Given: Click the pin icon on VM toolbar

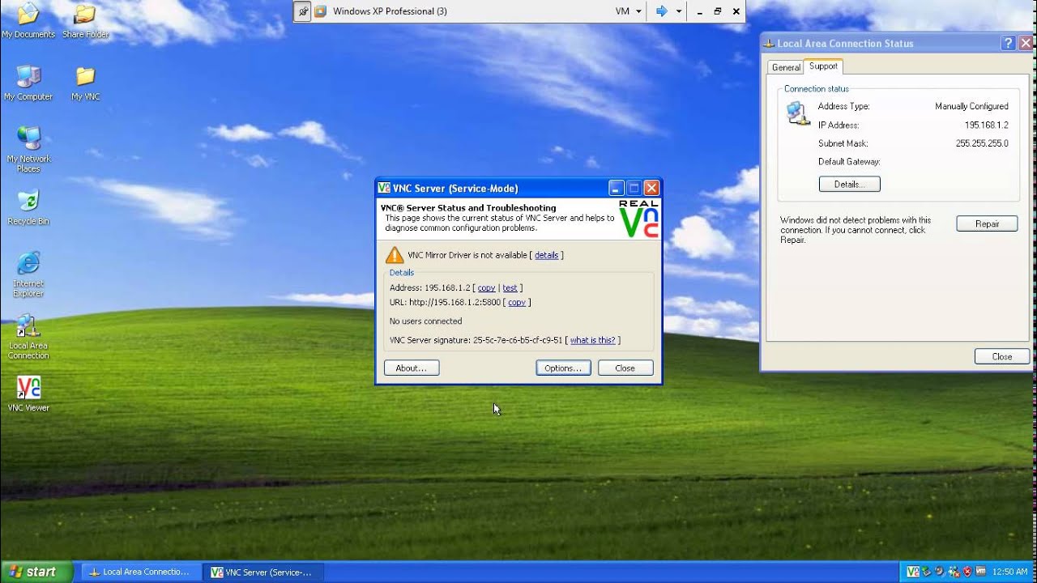Looking at the screenshot, I should pos(302,11).
